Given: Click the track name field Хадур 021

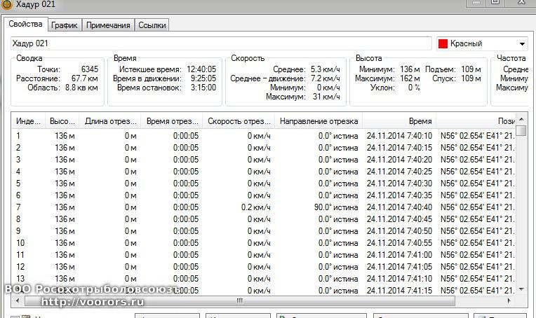Looking at the screenshot, I should [221, 43].
